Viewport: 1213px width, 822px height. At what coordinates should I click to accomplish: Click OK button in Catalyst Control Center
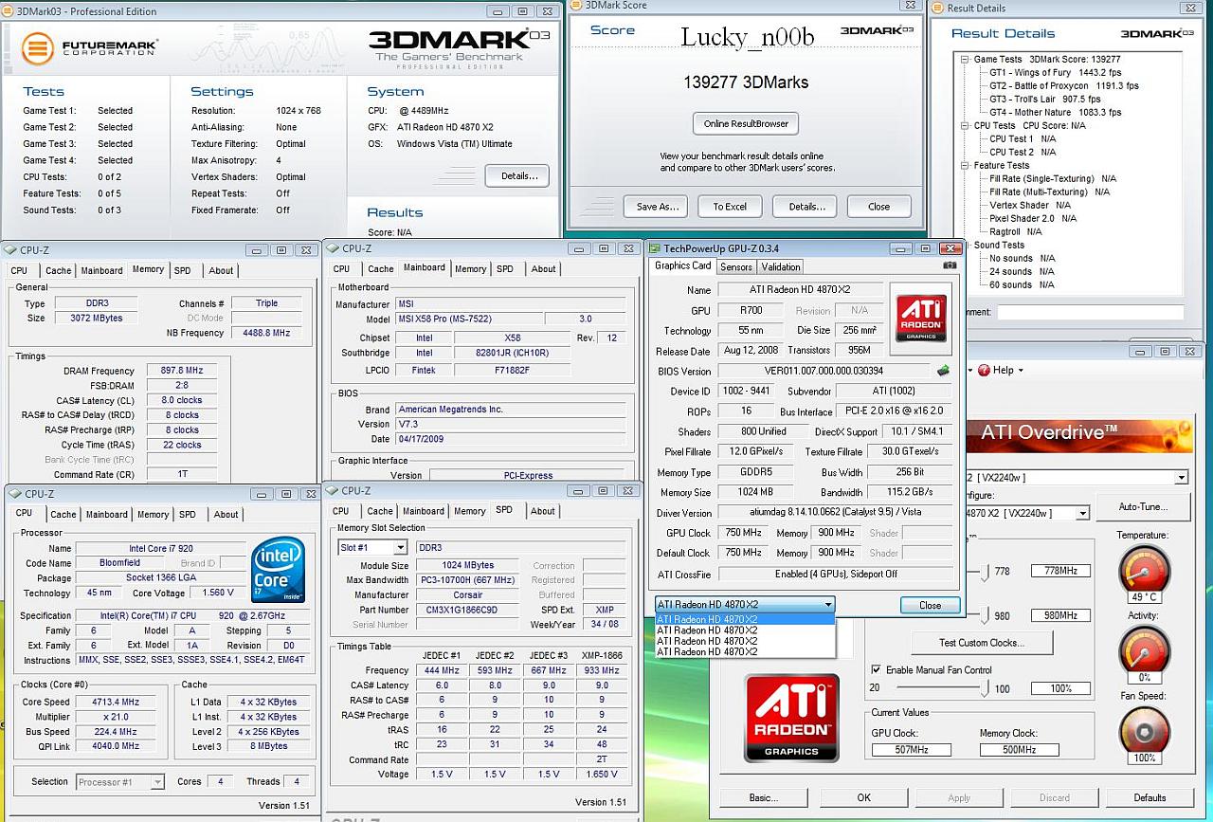click(x=863, y=797)
